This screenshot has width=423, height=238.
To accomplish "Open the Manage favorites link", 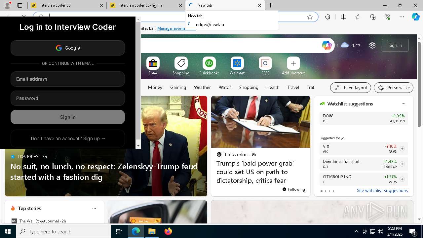I will 172,28.
